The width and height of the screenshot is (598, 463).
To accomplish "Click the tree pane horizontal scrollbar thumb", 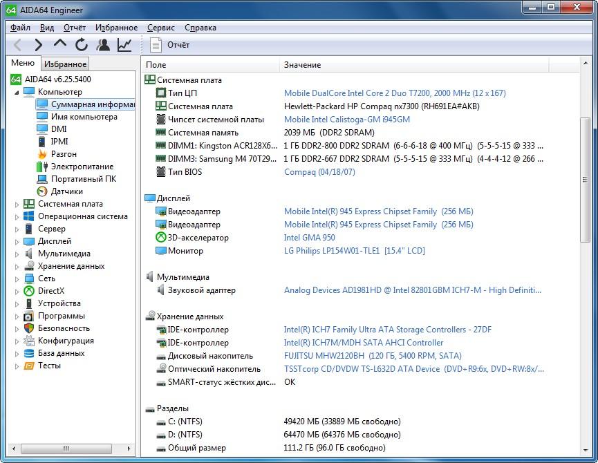I will click(x=66, y=448).
